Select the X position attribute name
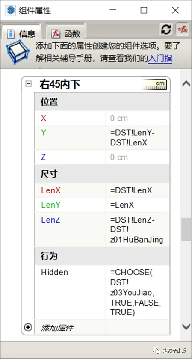Viewport: 192px width, 359px height. (x=44, y=119)
